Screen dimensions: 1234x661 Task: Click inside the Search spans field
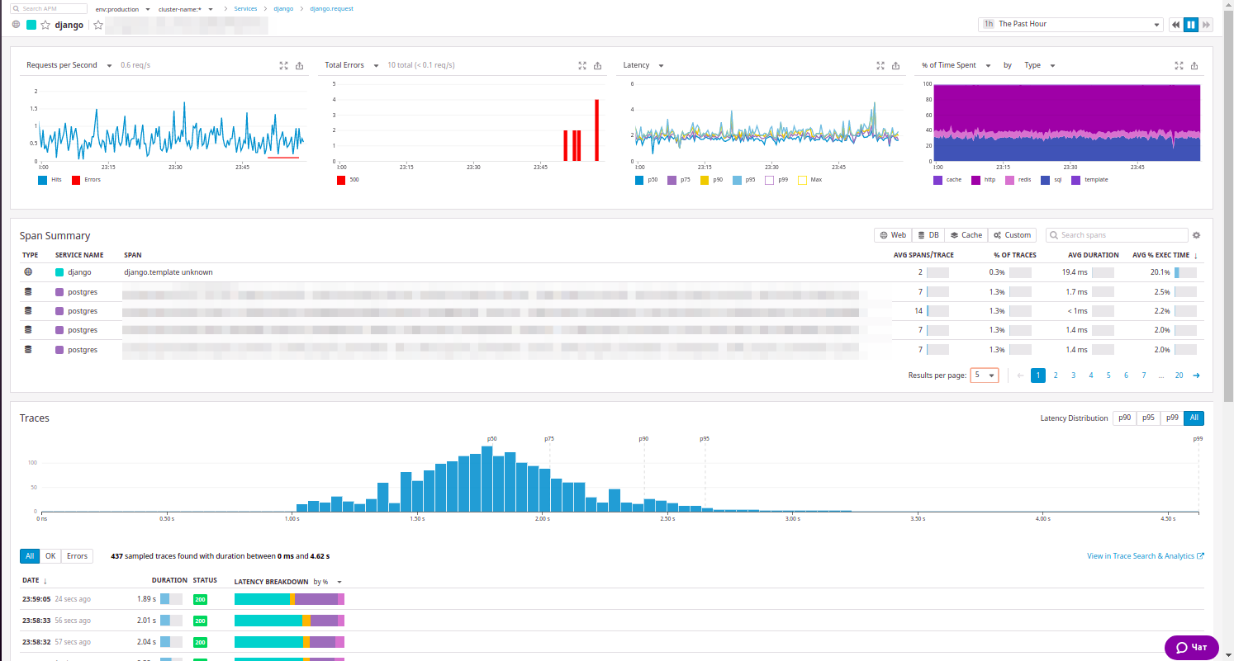point(1117,235)
